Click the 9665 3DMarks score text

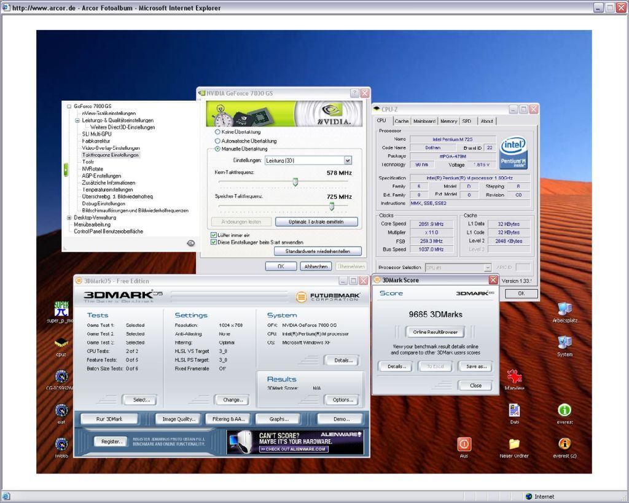436,314
